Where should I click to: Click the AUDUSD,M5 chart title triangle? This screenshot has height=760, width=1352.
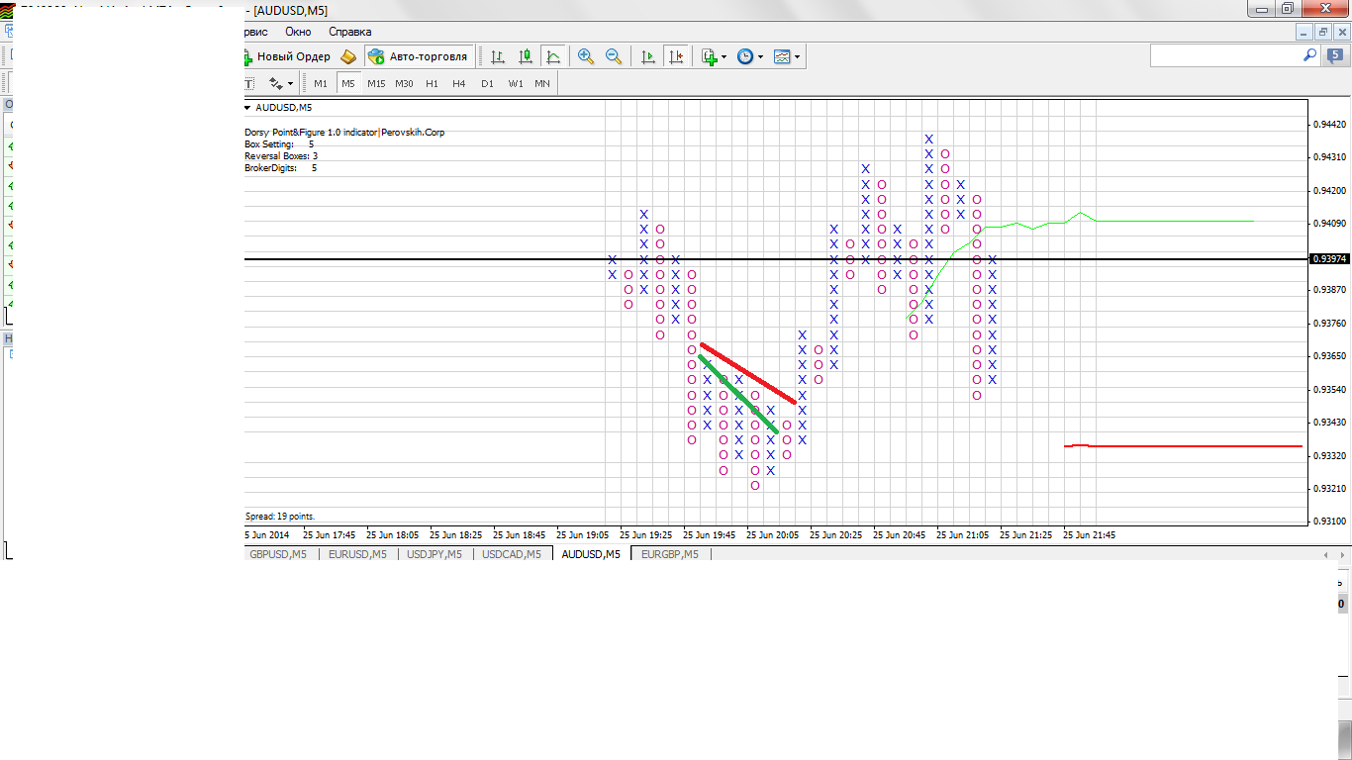click(247, 107)
